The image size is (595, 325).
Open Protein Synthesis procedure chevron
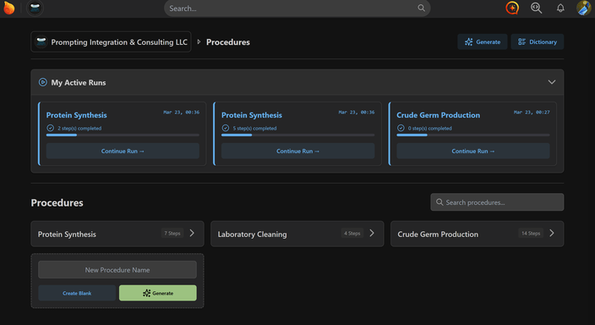(192, 233)
